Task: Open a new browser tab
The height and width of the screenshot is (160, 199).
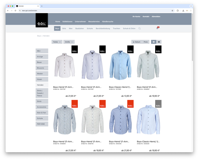Action: [42, 6]
